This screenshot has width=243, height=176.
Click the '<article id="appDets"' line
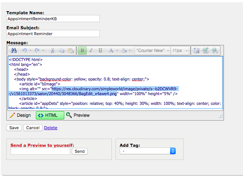tap(120, 103)
